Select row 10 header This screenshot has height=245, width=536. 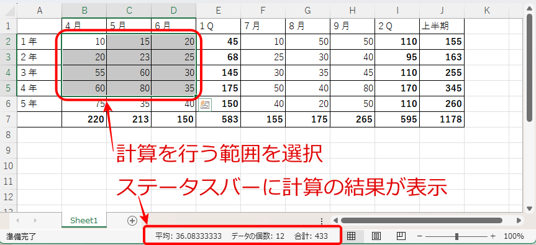(9, 166)
